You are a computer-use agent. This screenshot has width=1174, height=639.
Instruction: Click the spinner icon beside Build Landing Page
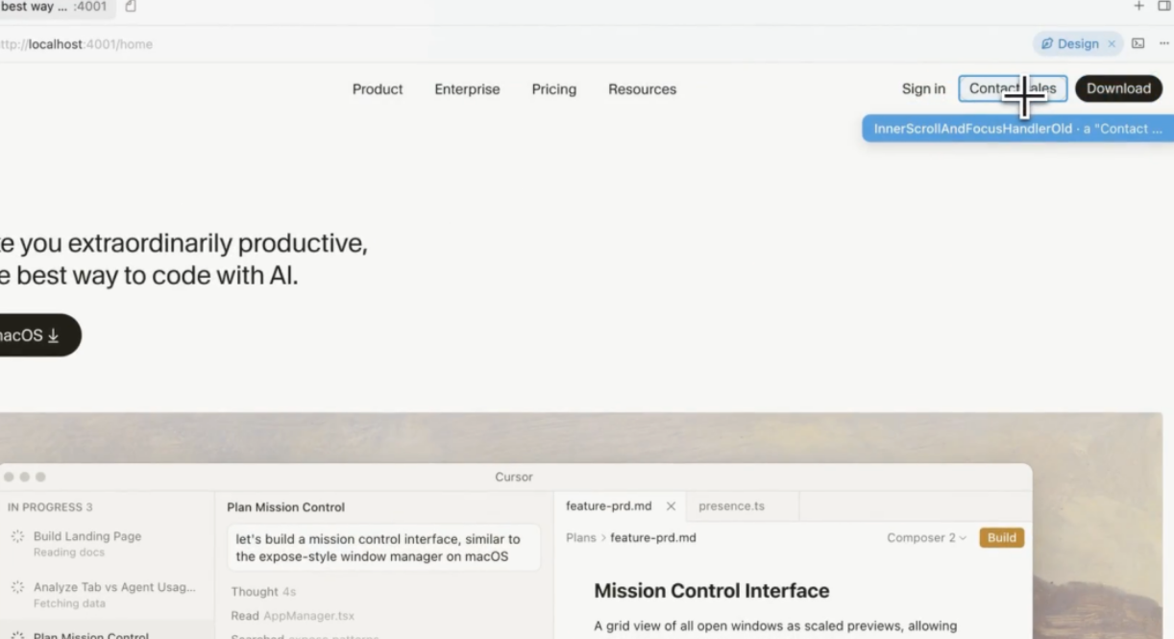click(x=17, y=537)
